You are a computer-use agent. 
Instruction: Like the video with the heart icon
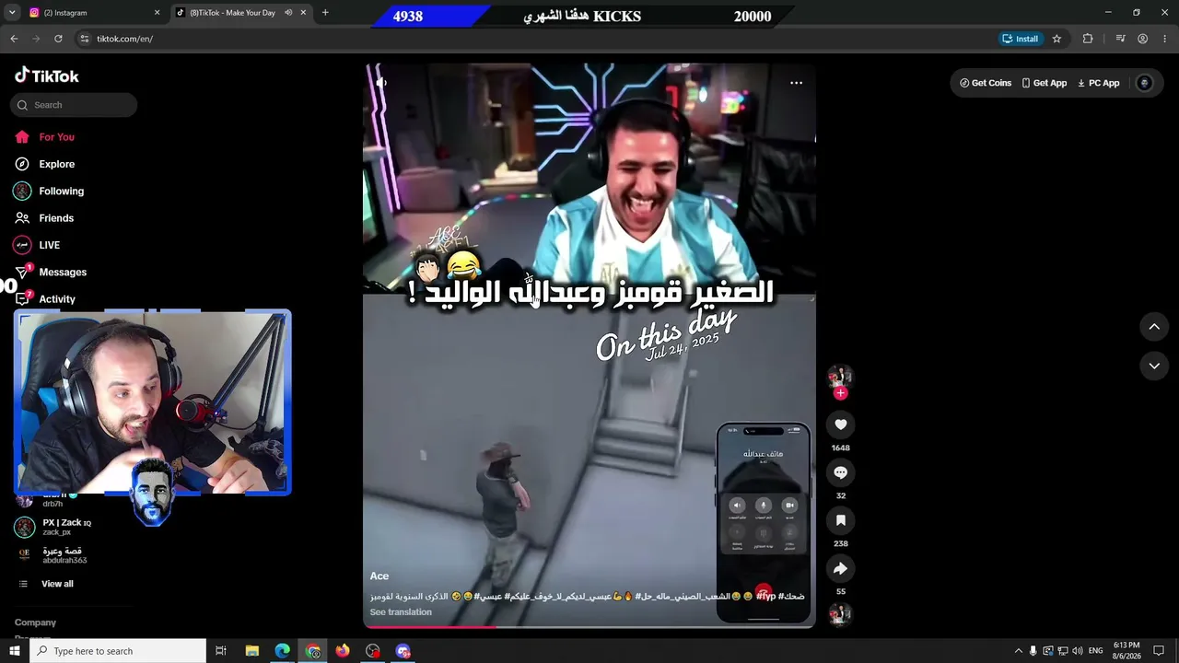click(x=840, y=425)
